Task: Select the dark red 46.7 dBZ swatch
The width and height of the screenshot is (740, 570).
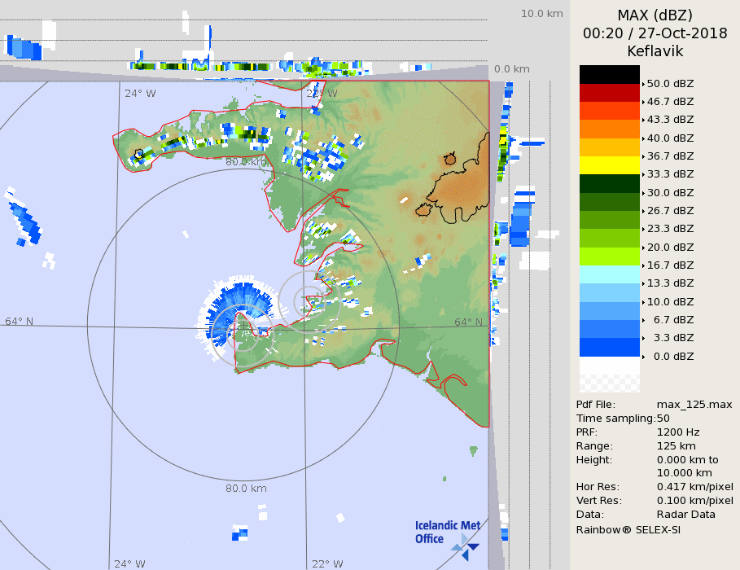Action: pos(610,93)
